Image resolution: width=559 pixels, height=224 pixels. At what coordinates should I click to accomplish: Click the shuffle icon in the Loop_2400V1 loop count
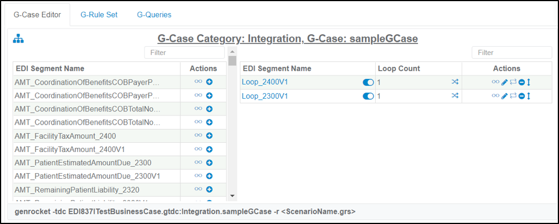click(x=455, y=82)
